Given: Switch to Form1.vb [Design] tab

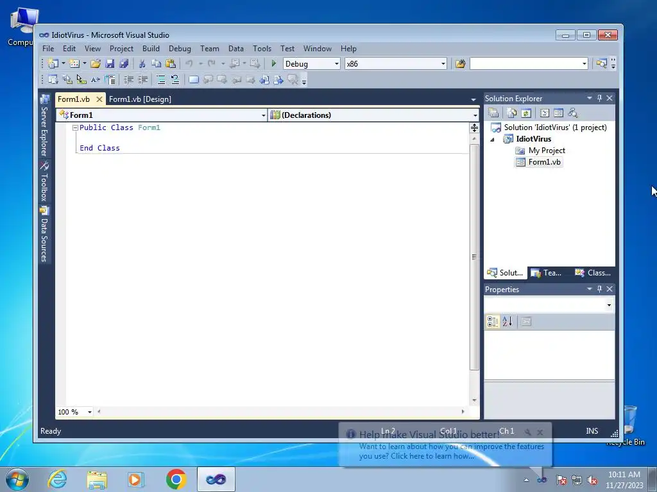Looking at the screenshot, I should (140, 99).
